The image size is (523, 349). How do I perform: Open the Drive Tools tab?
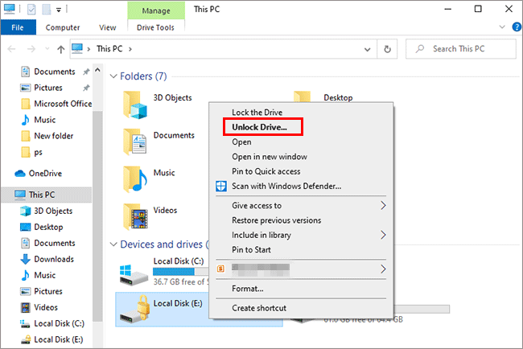156,27
